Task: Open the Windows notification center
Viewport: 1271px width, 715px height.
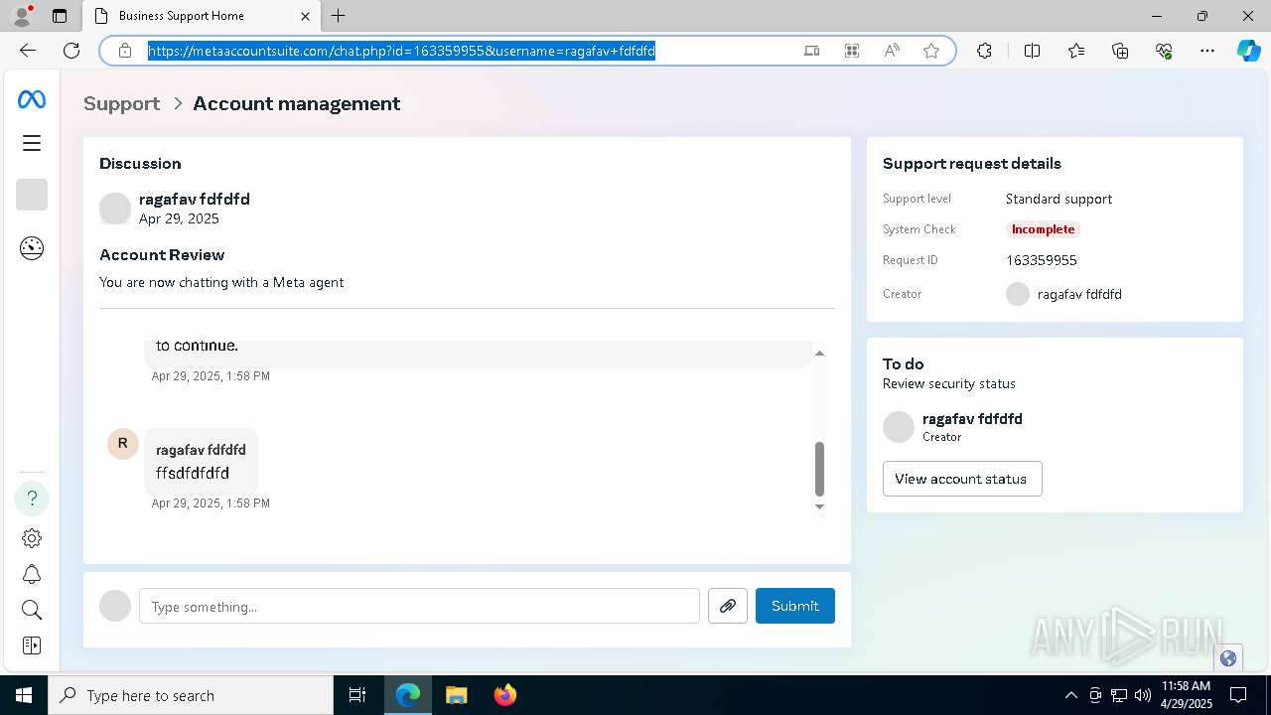Action: (1238, 695)
